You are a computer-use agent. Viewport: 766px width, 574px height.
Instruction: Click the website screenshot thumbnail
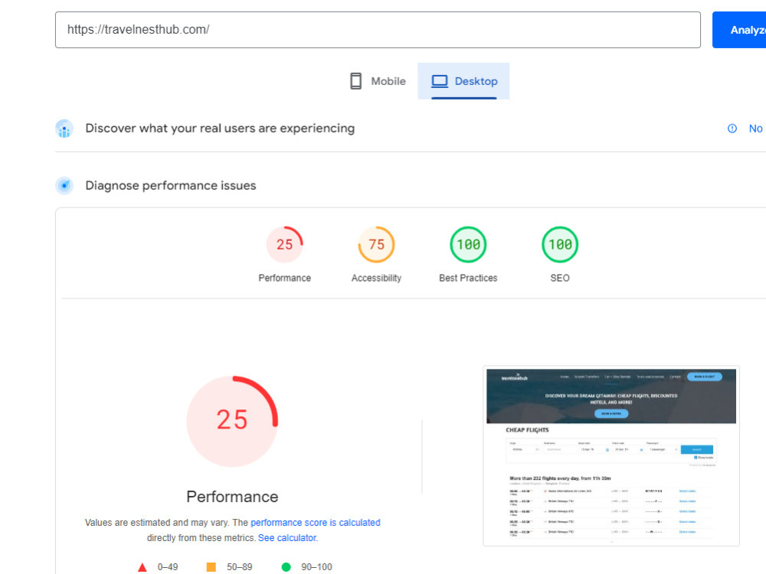611,456
